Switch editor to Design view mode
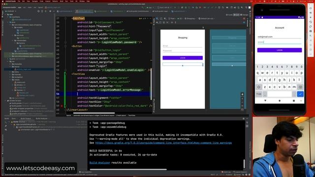315x177 pixels. tap(244, 15)
